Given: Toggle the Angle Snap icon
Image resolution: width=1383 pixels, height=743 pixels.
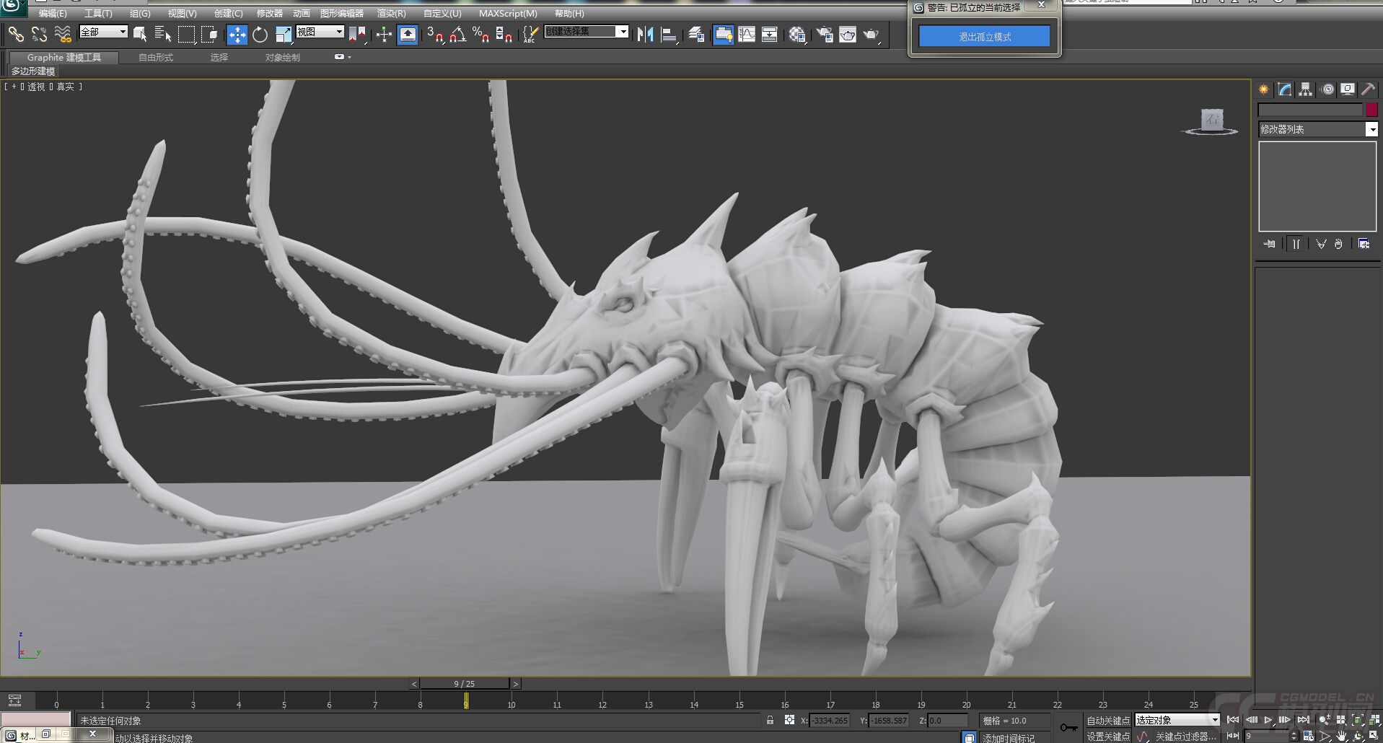Looking at the screenshot, I should click(x=457, y=34).
